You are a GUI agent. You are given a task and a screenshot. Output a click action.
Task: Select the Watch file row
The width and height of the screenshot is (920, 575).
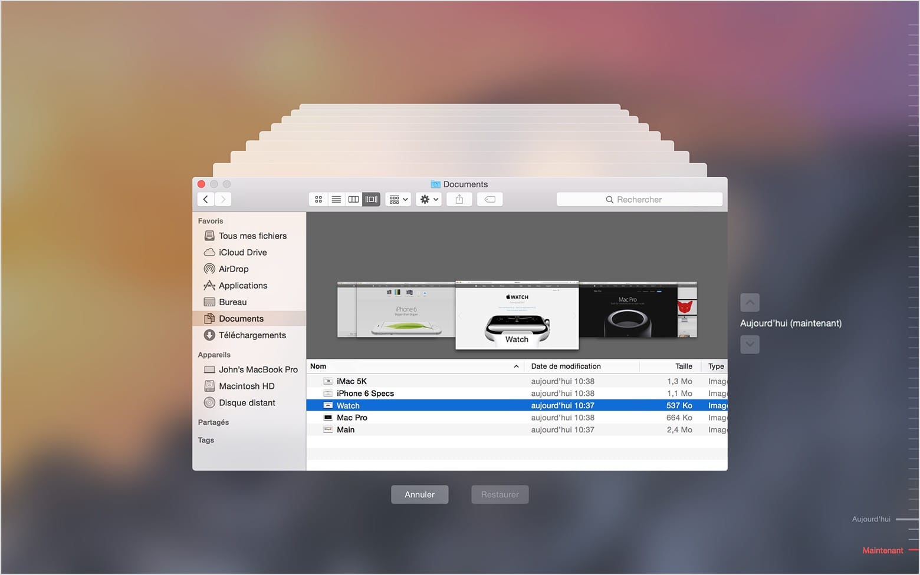coord(517,405)
